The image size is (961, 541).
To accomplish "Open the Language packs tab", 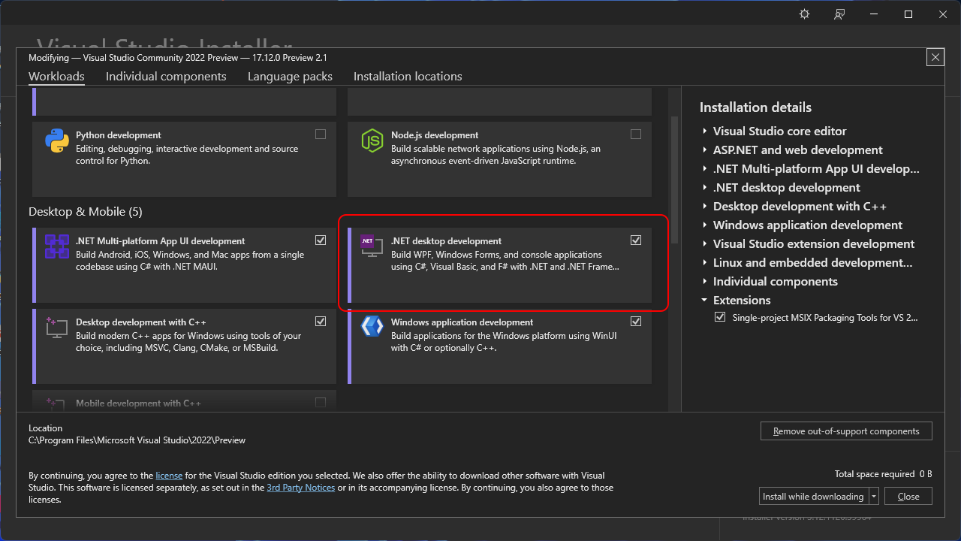I will coord(290,77).
